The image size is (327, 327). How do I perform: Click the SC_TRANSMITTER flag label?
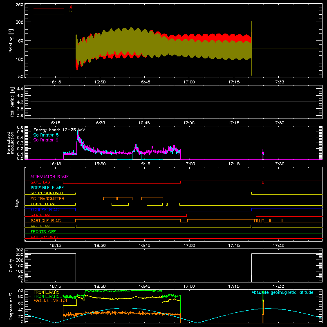[47, 199]
